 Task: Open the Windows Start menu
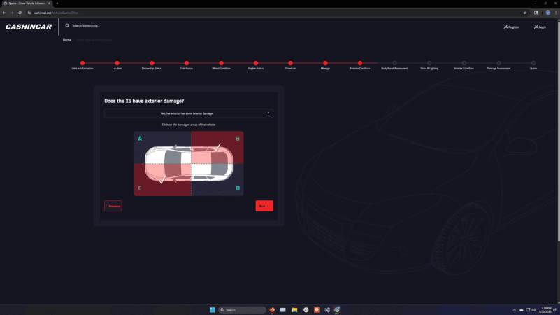point(212,309)
